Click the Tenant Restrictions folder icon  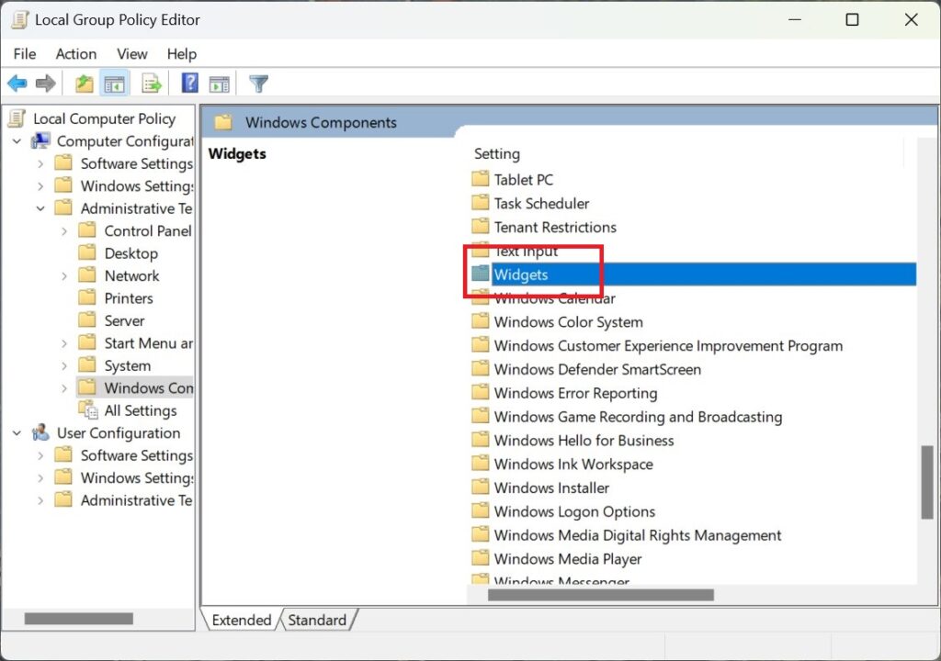(480, 226)
